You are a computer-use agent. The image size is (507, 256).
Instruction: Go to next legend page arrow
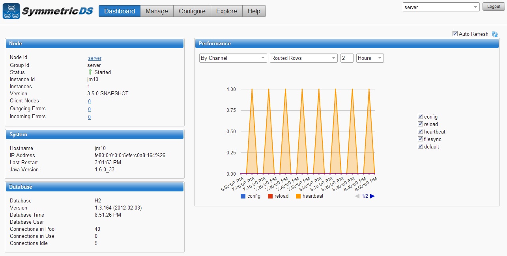click(372, 196)
